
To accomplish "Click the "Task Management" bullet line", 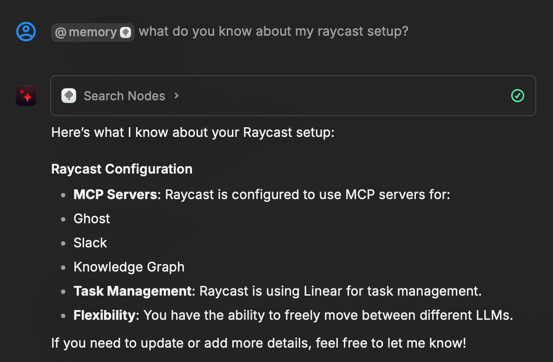I will (277, 291).
